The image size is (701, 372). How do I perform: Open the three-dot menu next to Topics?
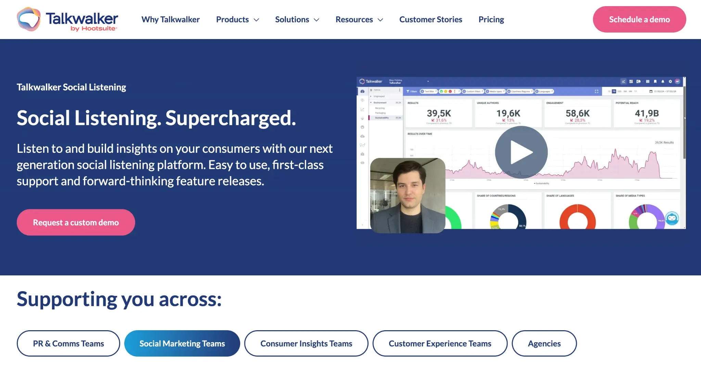pos(400,90)
